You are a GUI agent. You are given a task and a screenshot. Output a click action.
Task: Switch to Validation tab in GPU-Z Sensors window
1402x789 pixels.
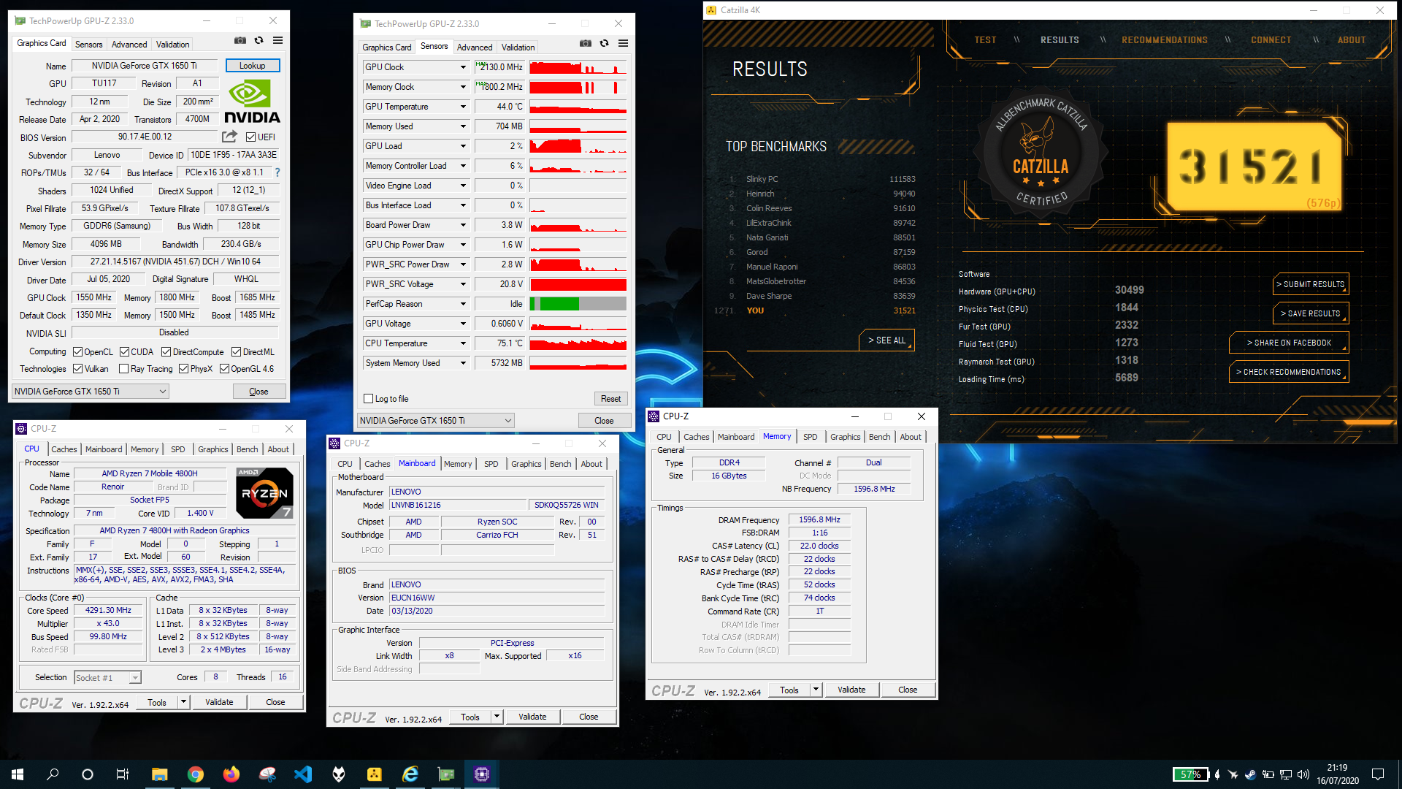[518, 47]
